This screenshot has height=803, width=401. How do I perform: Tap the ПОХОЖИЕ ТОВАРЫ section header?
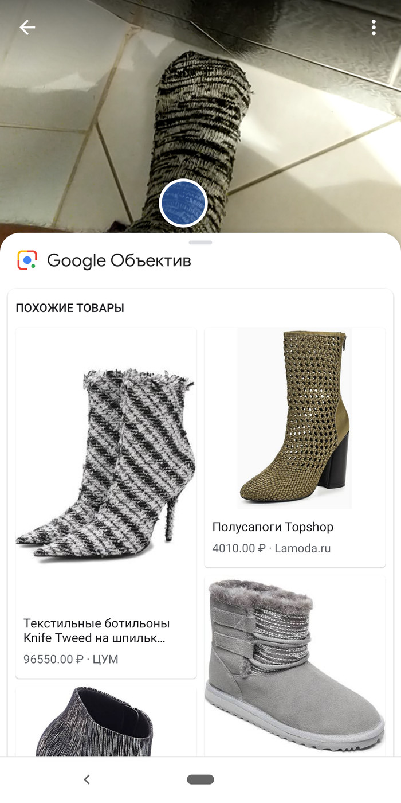coord(70,308)
